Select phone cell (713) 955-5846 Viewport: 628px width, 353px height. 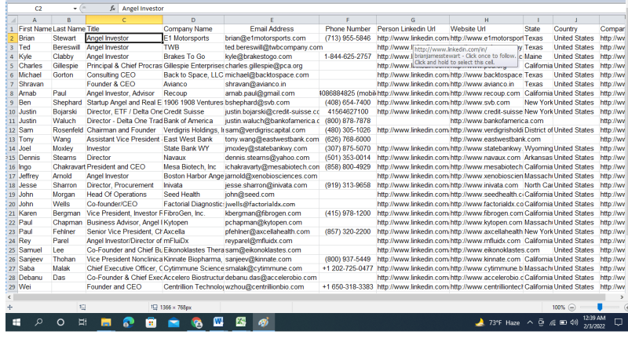click(x=348, y=38)
